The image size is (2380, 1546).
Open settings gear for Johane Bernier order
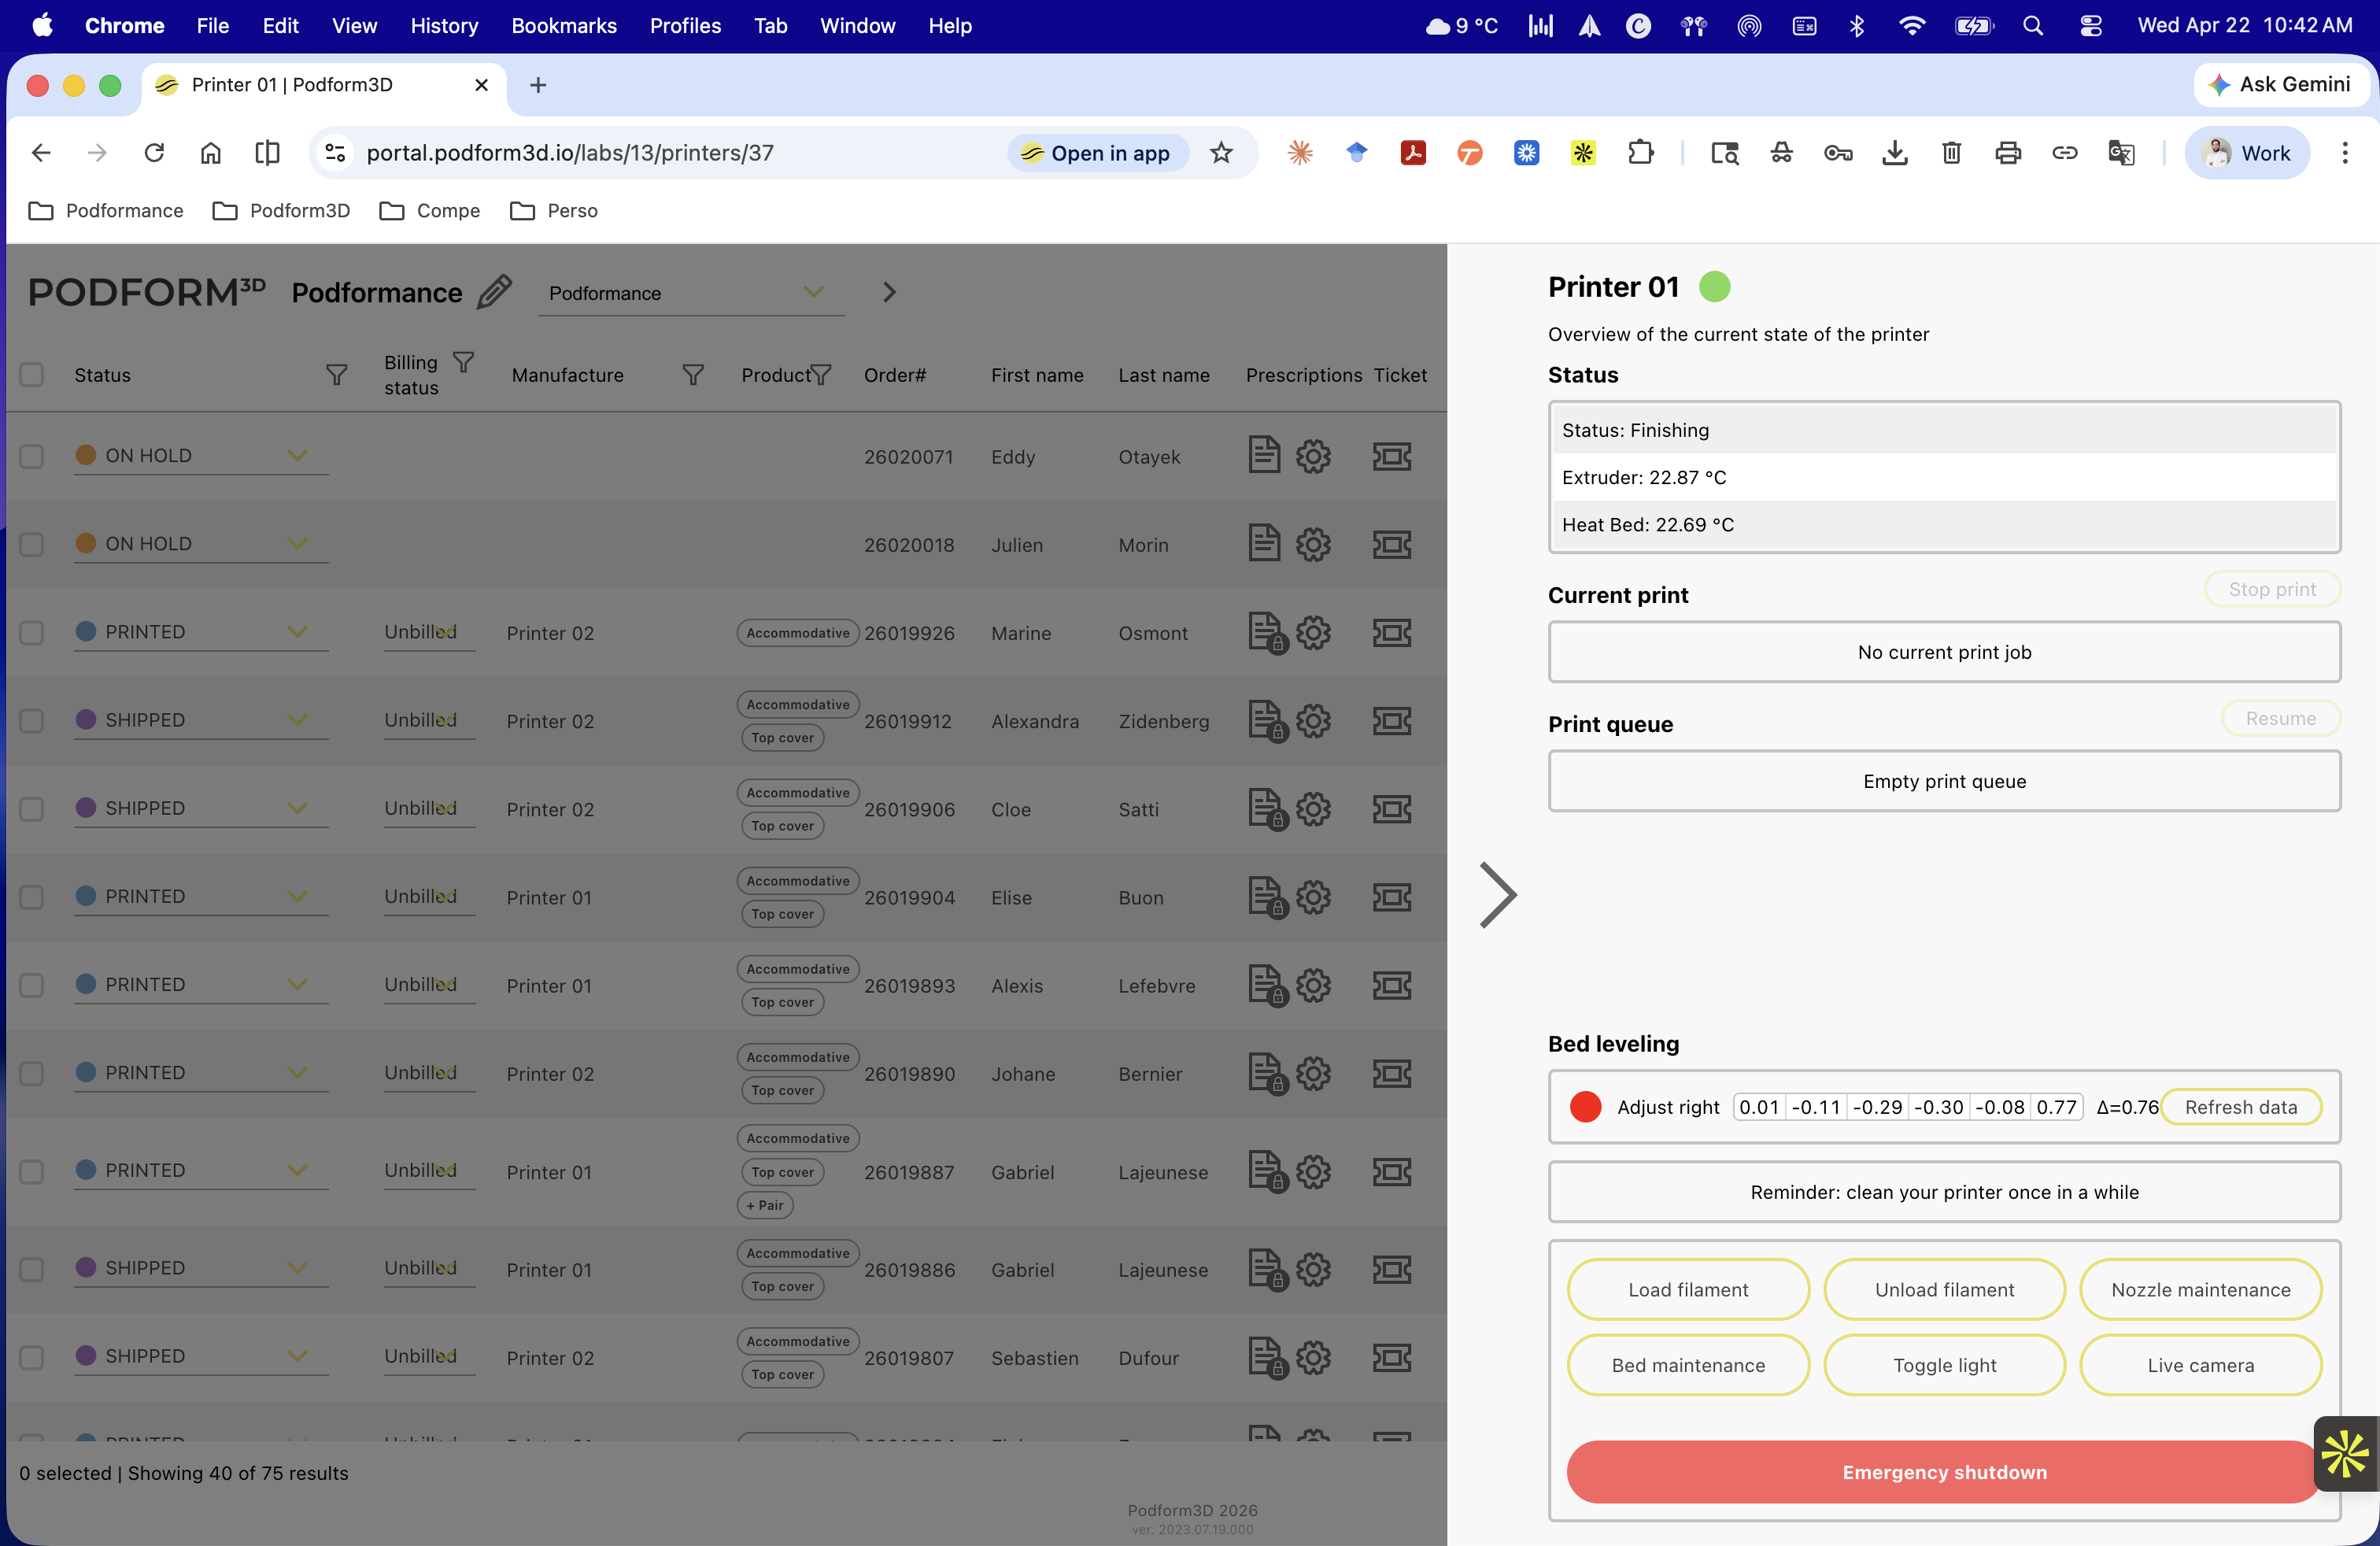(1313, 1073)
